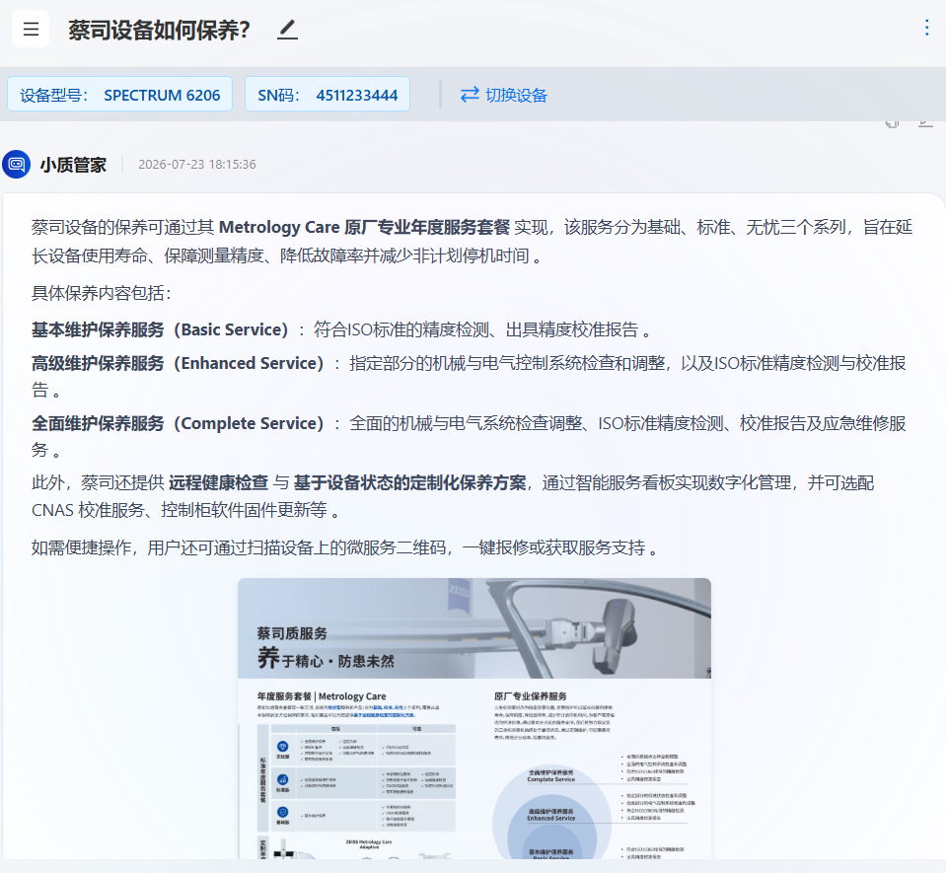Click the timestamp 2026-07-23 18:15:36
The image size is (947, 873).
(197, 164)
